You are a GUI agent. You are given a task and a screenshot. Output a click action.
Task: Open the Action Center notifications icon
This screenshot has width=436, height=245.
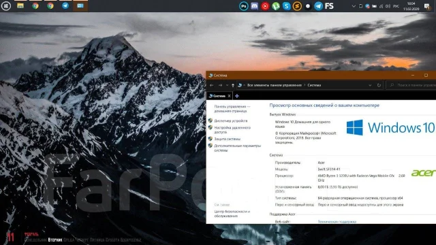pyautogui.click(x=427, y=6)
